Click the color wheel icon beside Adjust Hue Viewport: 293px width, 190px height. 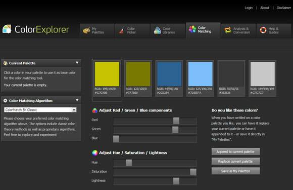95,153
